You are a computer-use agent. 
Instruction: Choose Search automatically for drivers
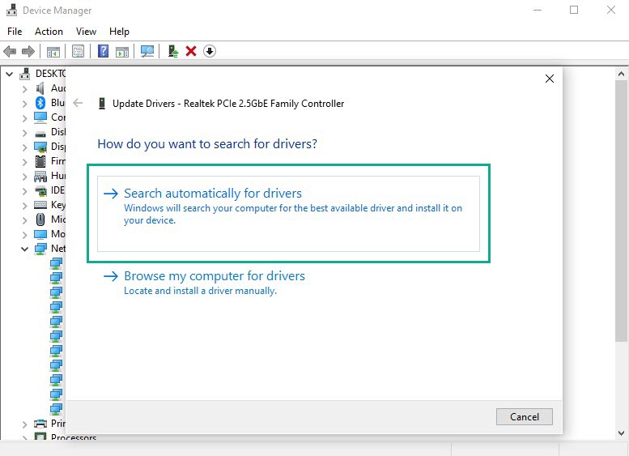pyautogui.click(x=288, y=214)
